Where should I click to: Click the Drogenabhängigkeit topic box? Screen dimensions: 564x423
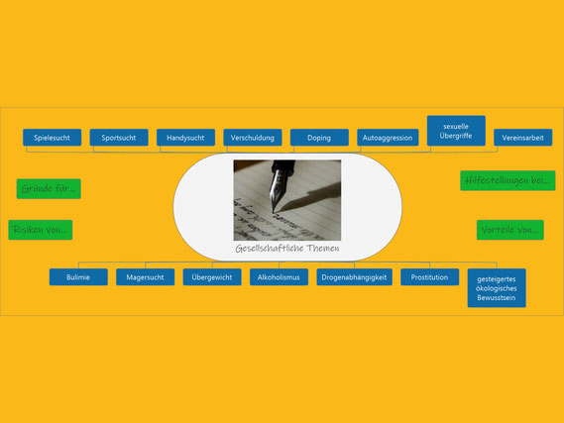pos(354,277)
